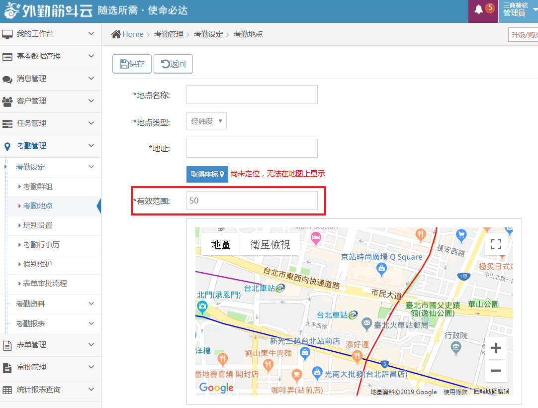538x408 pixels.
Task: Click the 取得座标 get coordinates button
Action: click(x=207, y=174)
